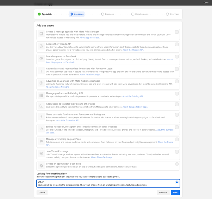Select the Requirements step label
Viewport: 212px width, 199px height.
(x=142, y=14)
